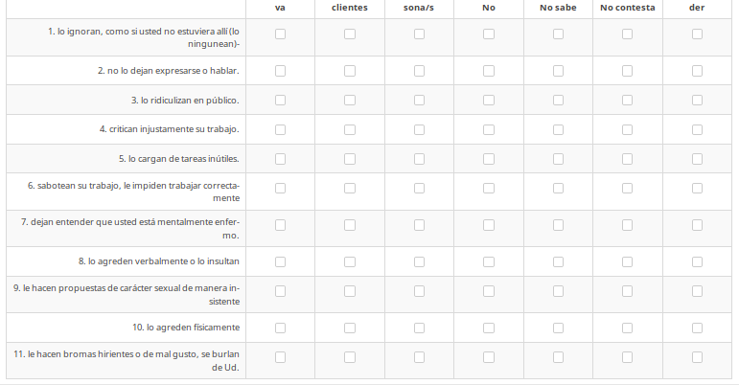Check 'No' for 'agreden verbalmente' row
The width and height of the screenshot is (739, 385).
point(489,260)
